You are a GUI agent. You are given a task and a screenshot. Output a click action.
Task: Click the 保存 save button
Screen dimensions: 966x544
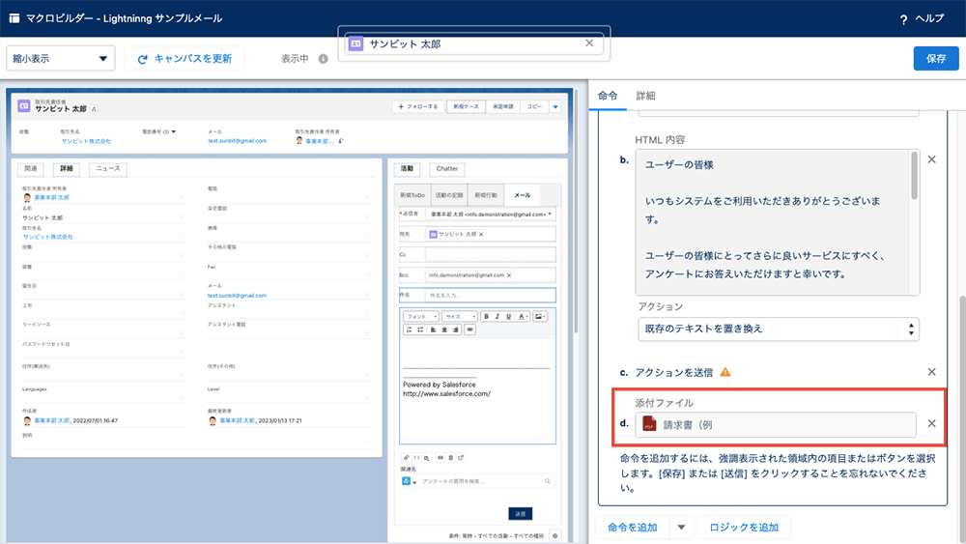click(x=936, y=59)
